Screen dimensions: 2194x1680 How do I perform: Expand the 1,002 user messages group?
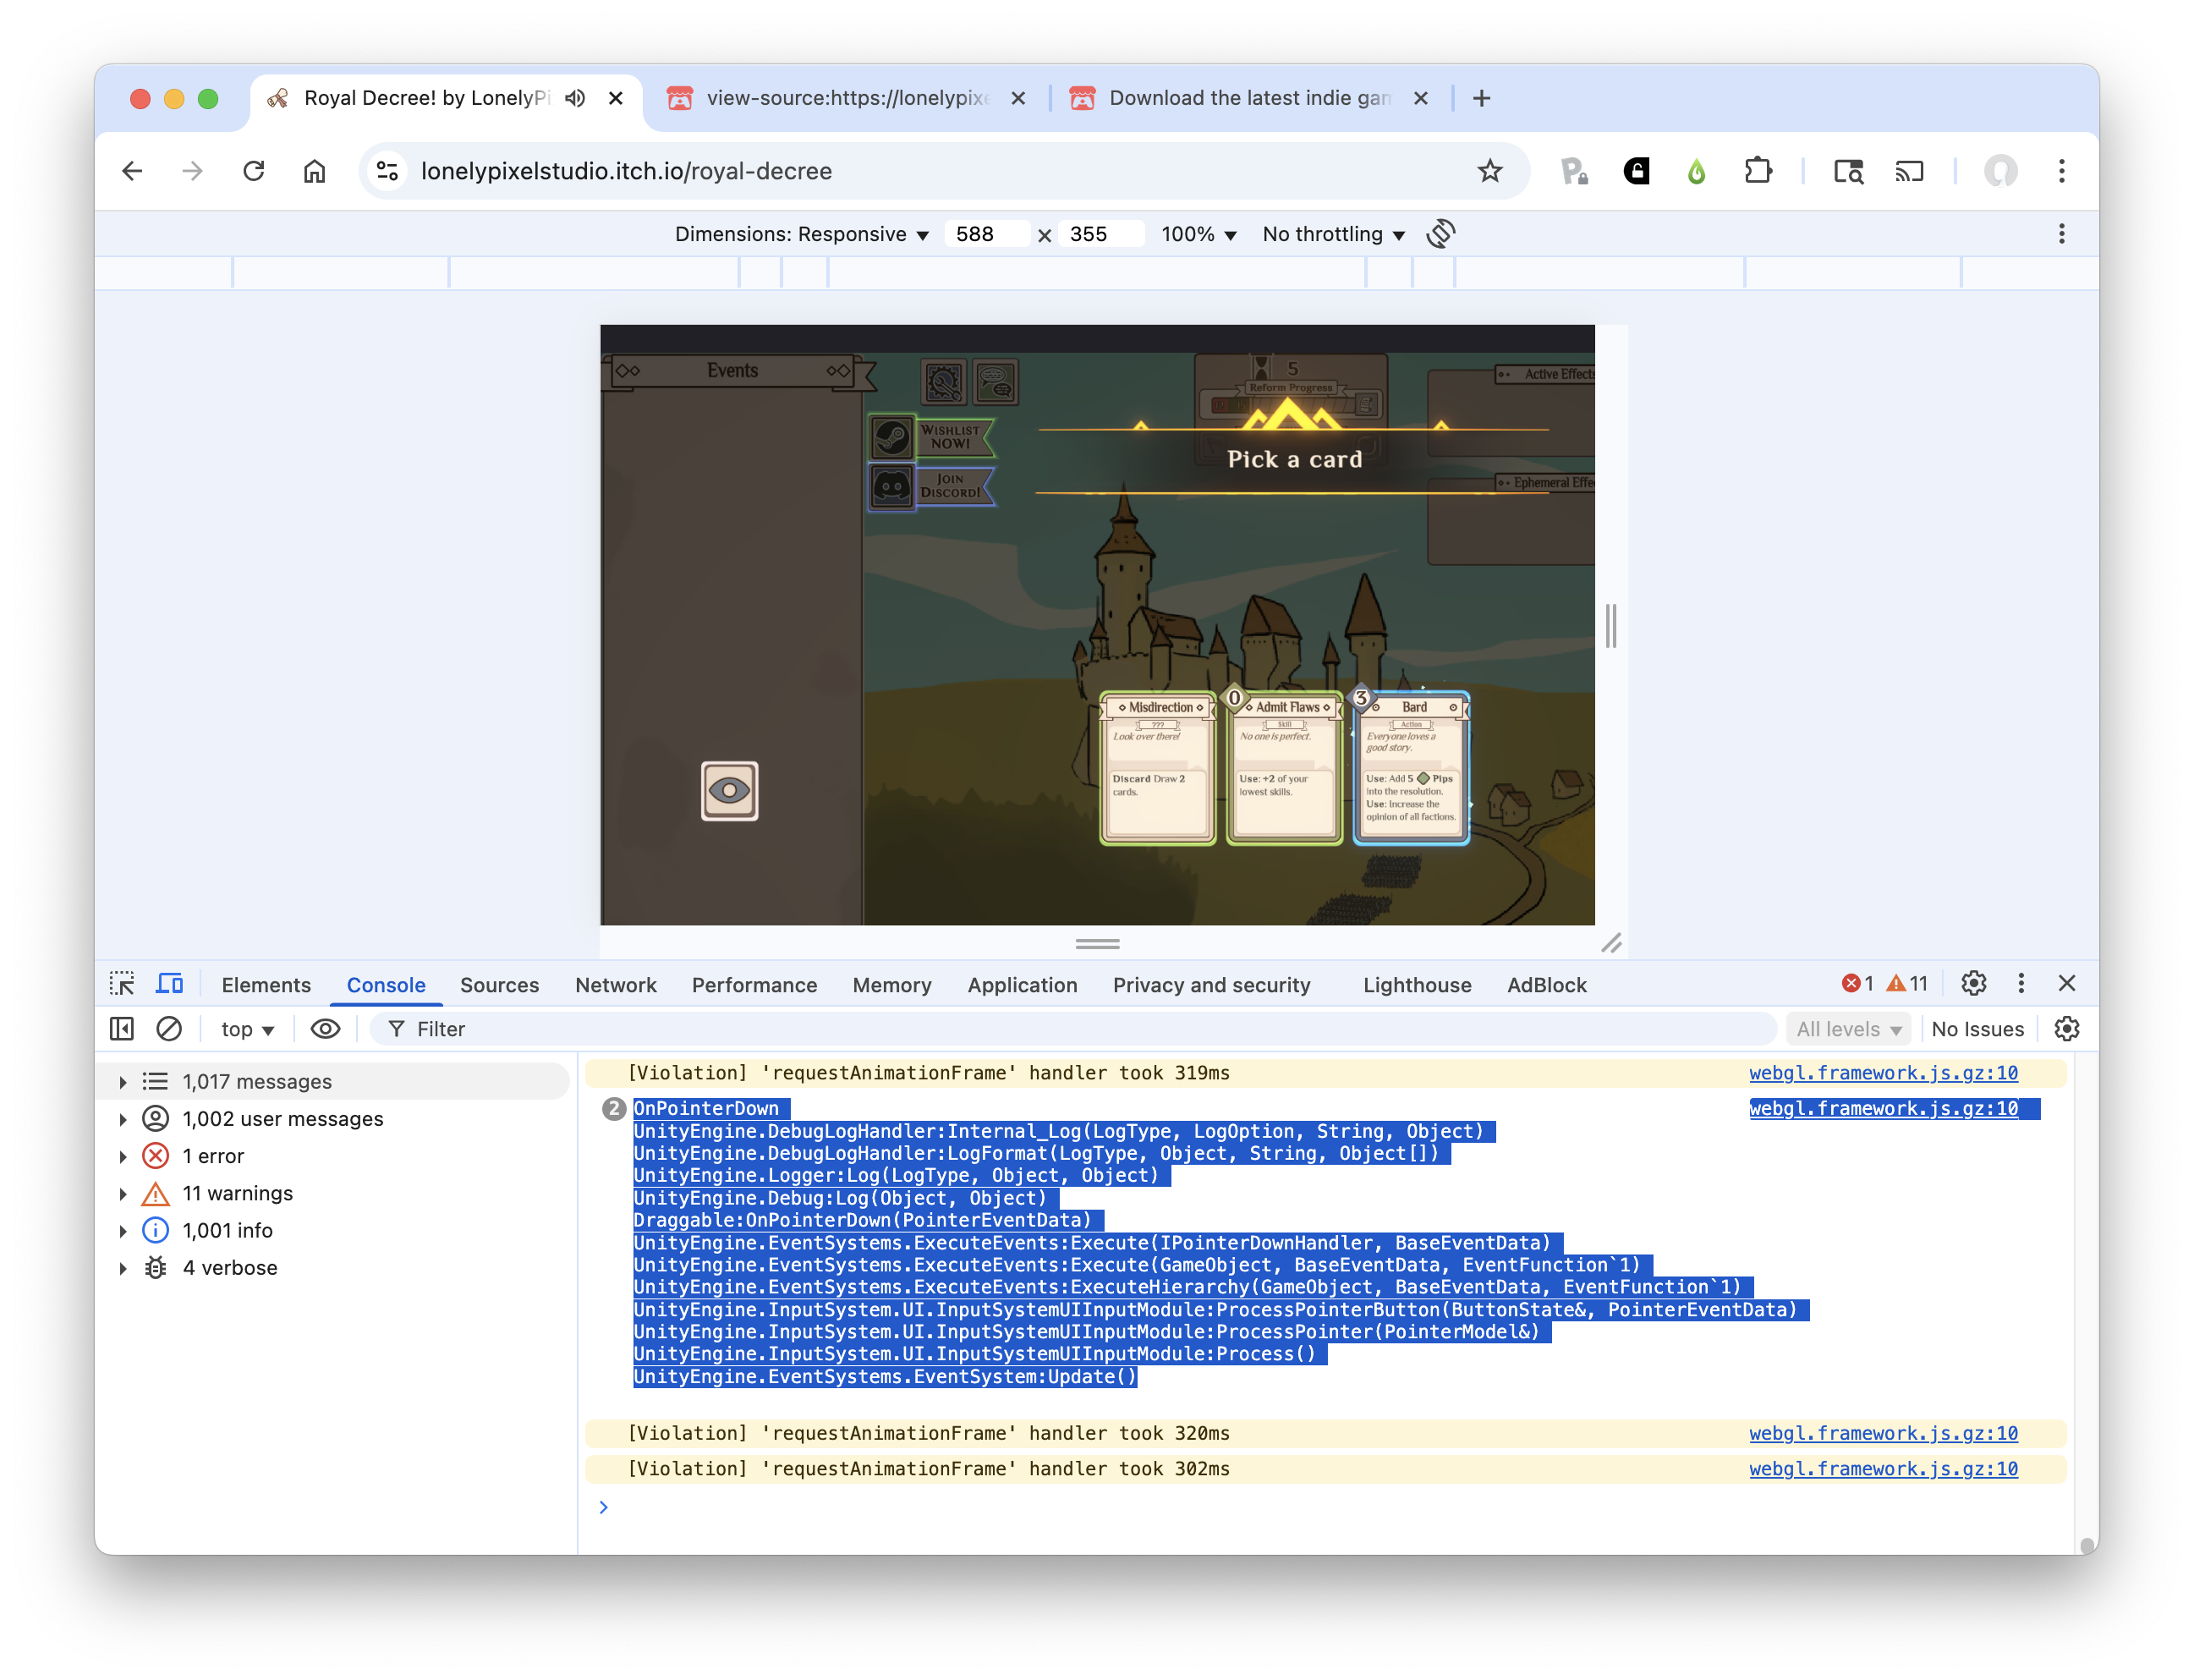[123, 1118]
